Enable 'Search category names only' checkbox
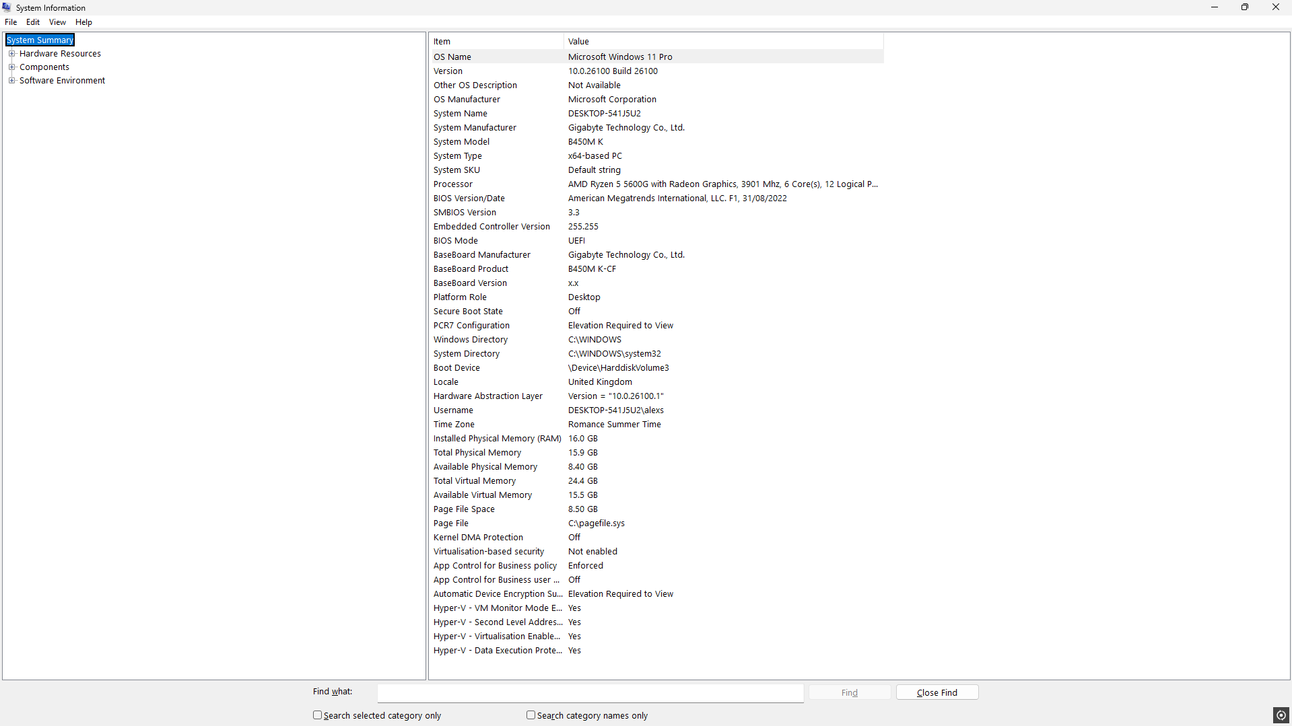This screenshot has width=1292, height=726. tap(531, 715)
